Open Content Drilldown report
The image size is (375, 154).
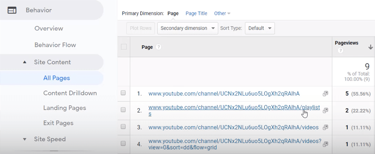[70, 93]
